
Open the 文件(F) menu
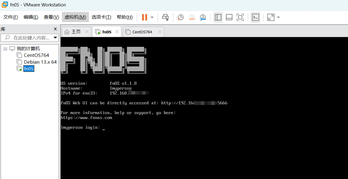[x=11, y=17]
